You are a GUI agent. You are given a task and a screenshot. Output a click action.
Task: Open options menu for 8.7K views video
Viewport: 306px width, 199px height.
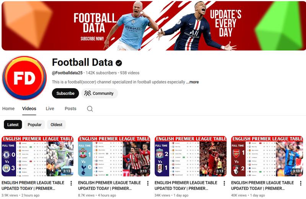148,183
